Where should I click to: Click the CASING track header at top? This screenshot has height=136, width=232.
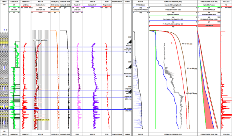pos(128,2)
